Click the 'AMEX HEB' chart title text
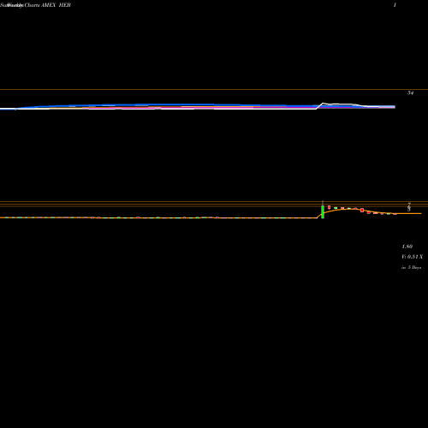This screenshot has width=428, height=428. [56, 5]
